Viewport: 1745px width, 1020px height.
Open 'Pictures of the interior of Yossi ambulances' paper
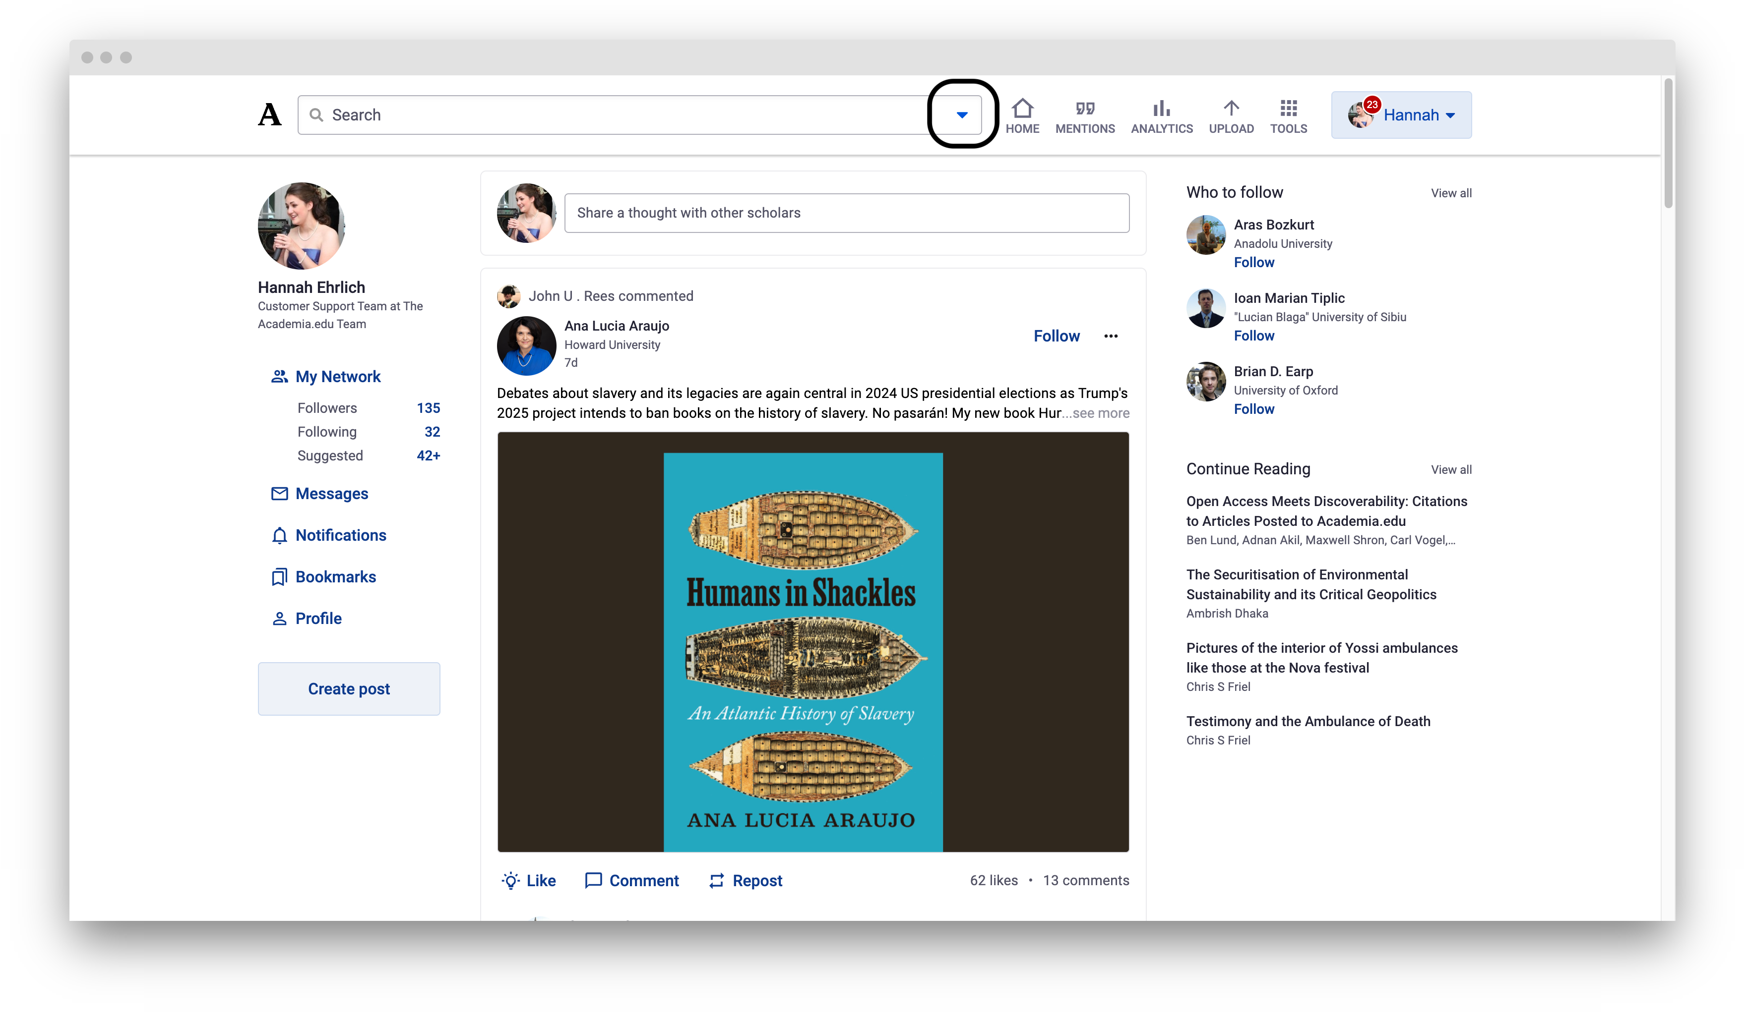tap(1322, 658)
